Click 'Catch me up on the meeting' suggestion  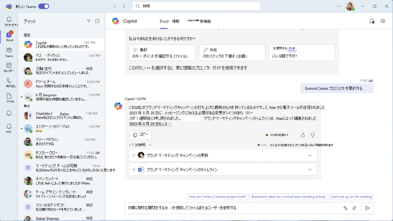click(351, 197)
